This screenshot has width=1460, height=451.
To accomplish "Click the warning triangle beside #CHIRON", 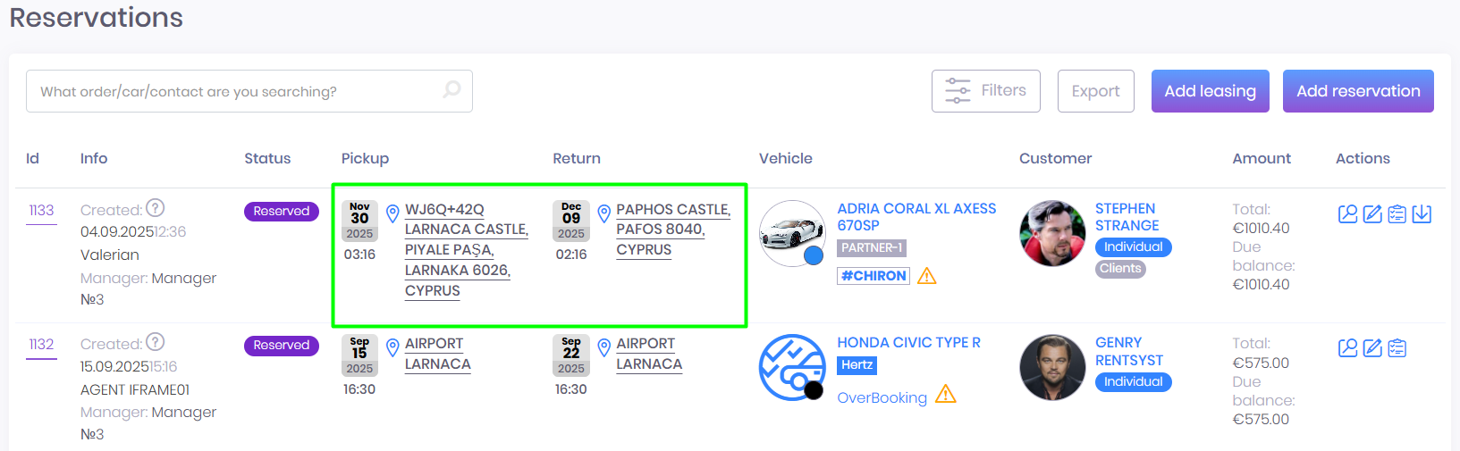I will (927, 276).
